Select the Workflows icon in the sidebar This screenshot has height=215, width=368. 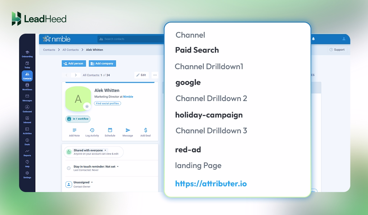[x=27, y=87]
